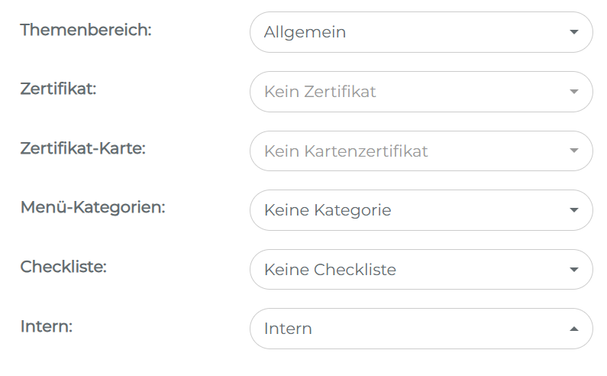Click the 'Zertifikat-Karte:' label
The height and width of the screenshot is (376, 607).
[x=82, y=147]
